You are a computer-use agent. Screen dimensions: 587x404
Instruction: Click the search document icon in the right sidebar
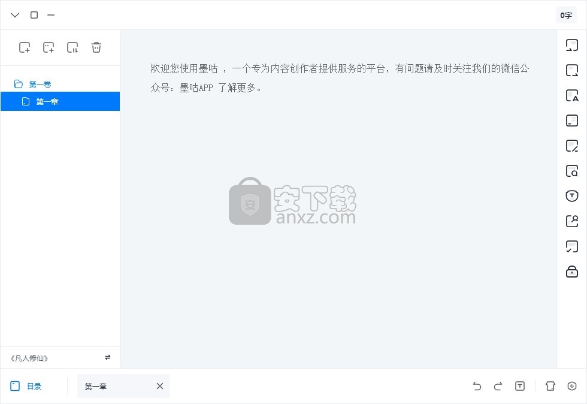click(x=571, y=171)
